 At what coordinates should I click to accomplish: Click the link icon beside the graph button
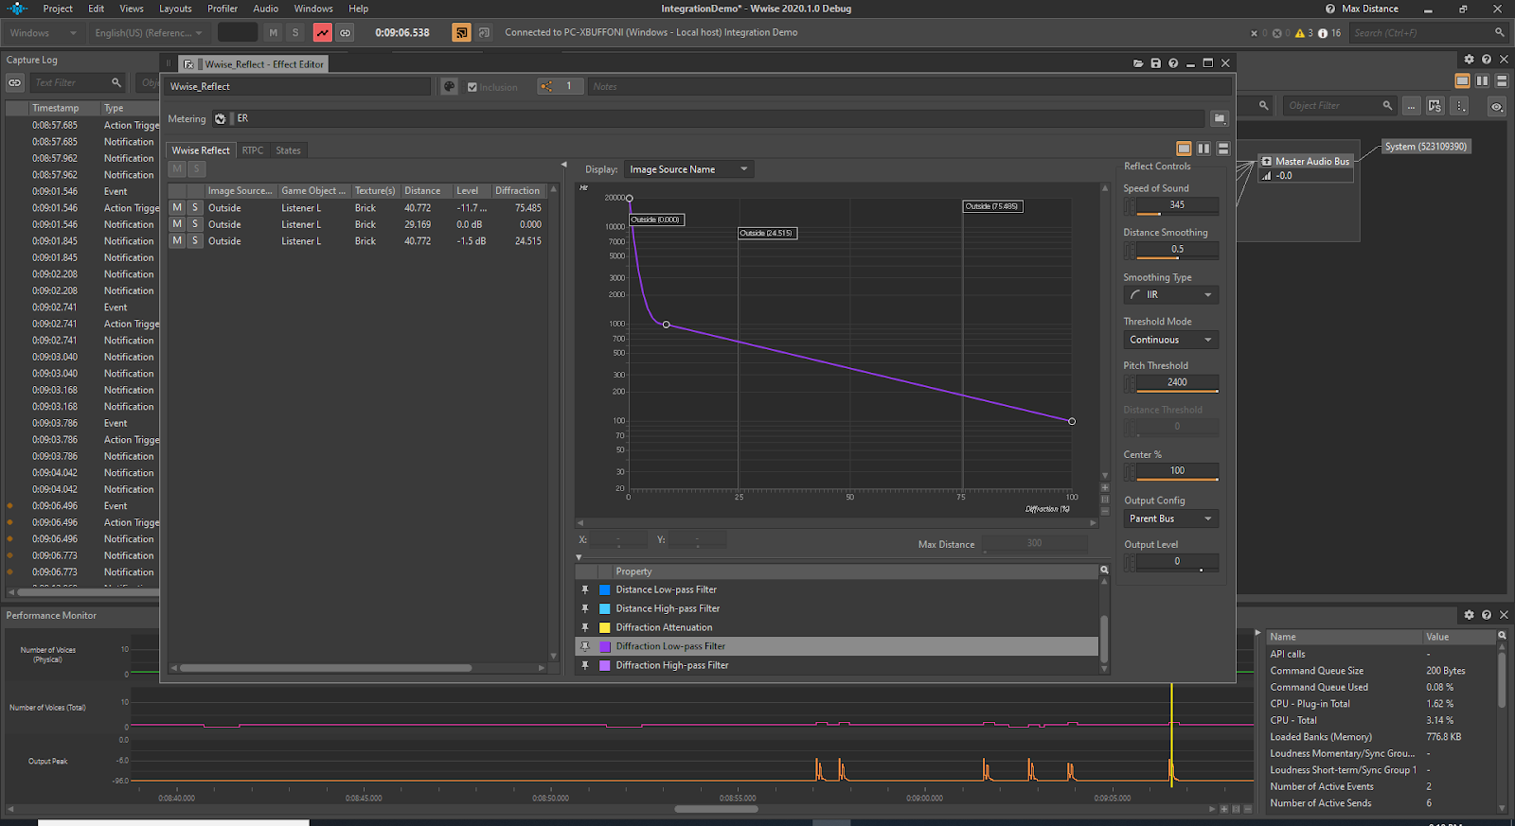(x=346, y=33)
